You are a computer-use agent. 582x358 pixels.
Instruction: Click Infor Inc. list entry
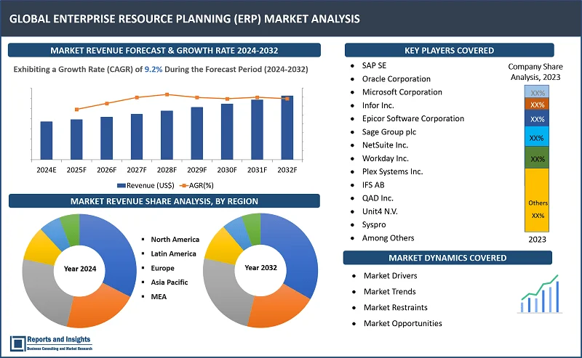378,105
